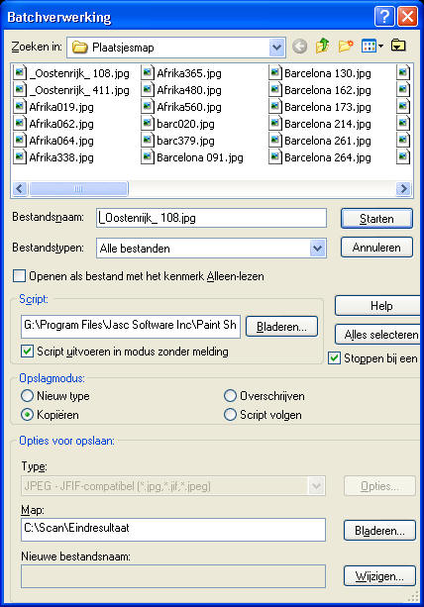424x607 pixels.
Task: Click the scroll right arrow in file list
Action: (403, 188)
